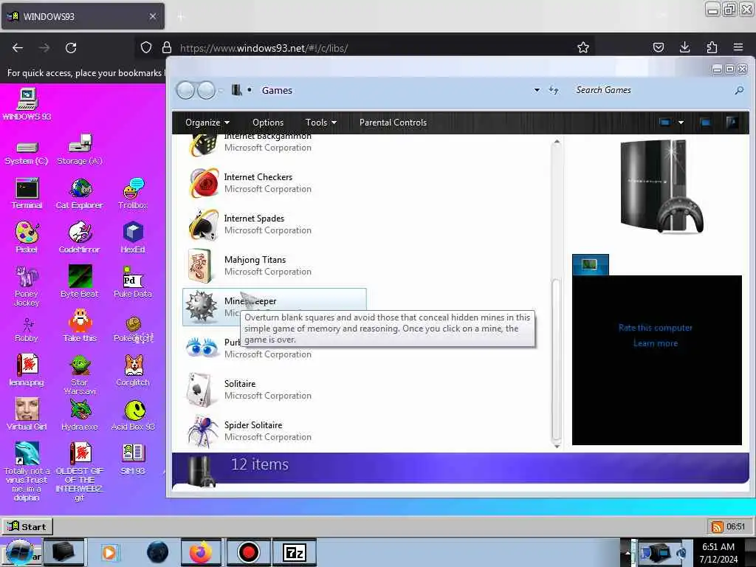
Task: Toggle the preview pane icon
Action: [x=705, y=123]
